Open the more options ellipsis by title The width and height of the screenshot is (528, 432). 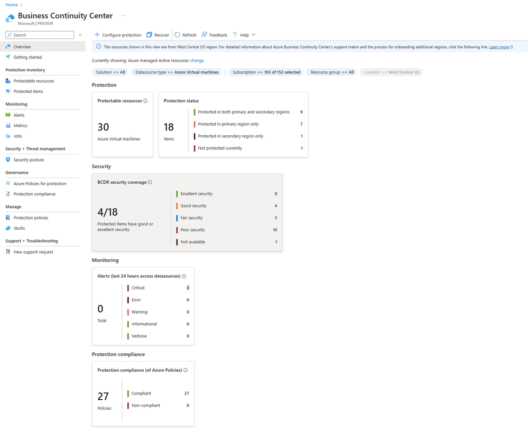(123, 16)
